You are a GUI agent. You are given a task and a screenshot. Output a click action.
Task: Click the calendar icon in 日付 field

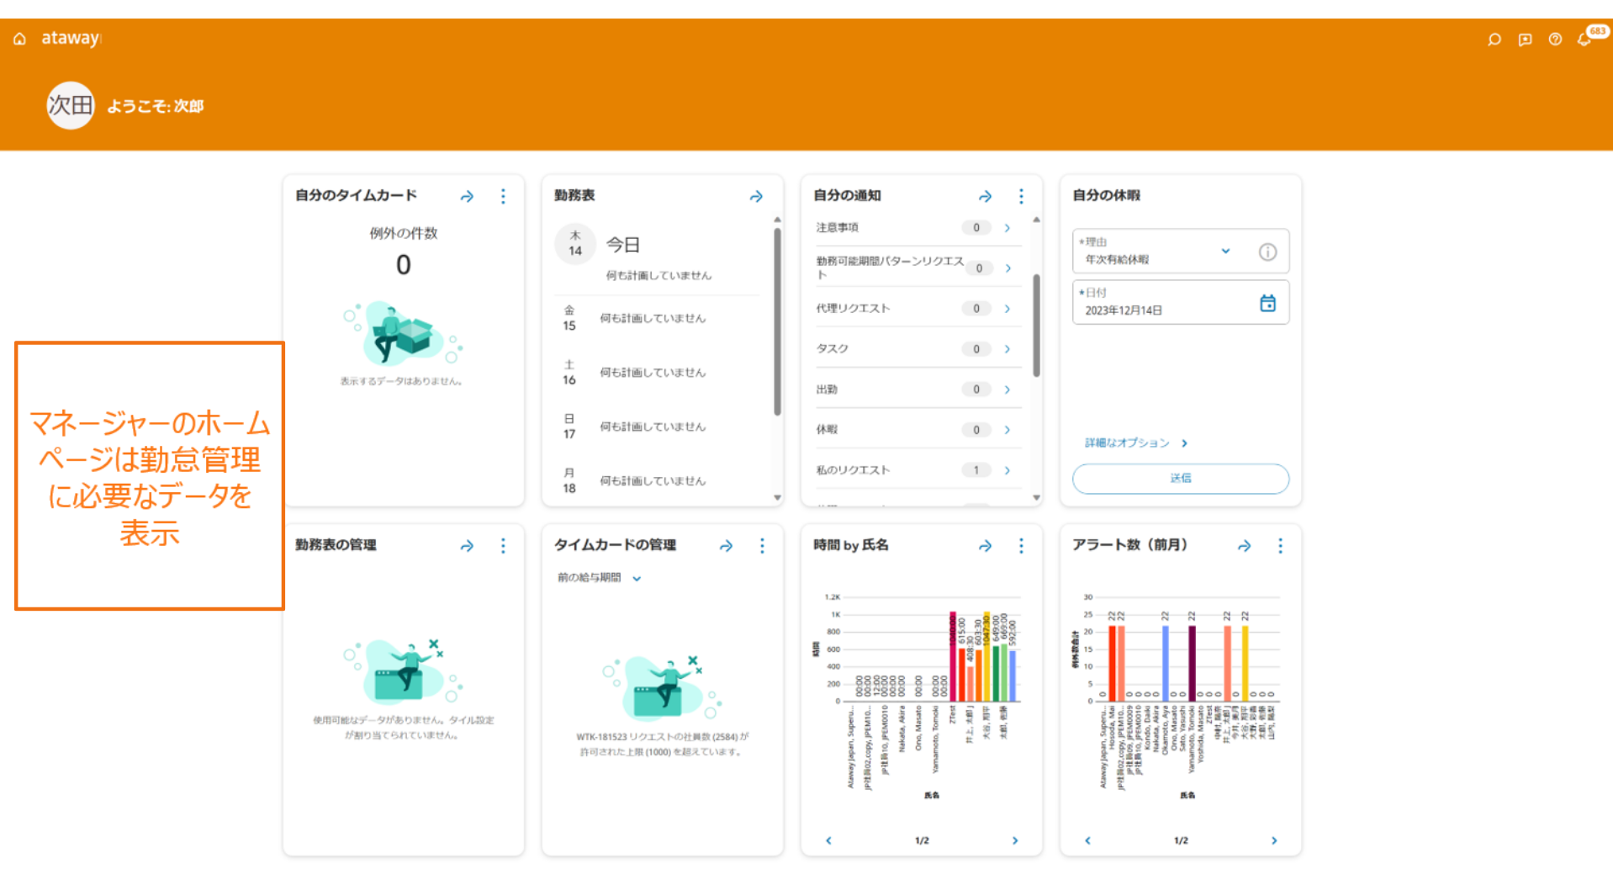pos(1267,303)
